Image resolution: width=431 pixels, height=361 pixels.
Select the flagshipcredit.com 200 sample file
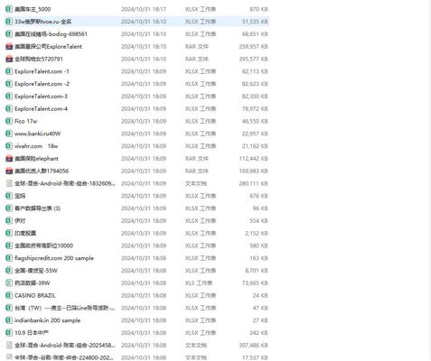(x=54, y=258)
